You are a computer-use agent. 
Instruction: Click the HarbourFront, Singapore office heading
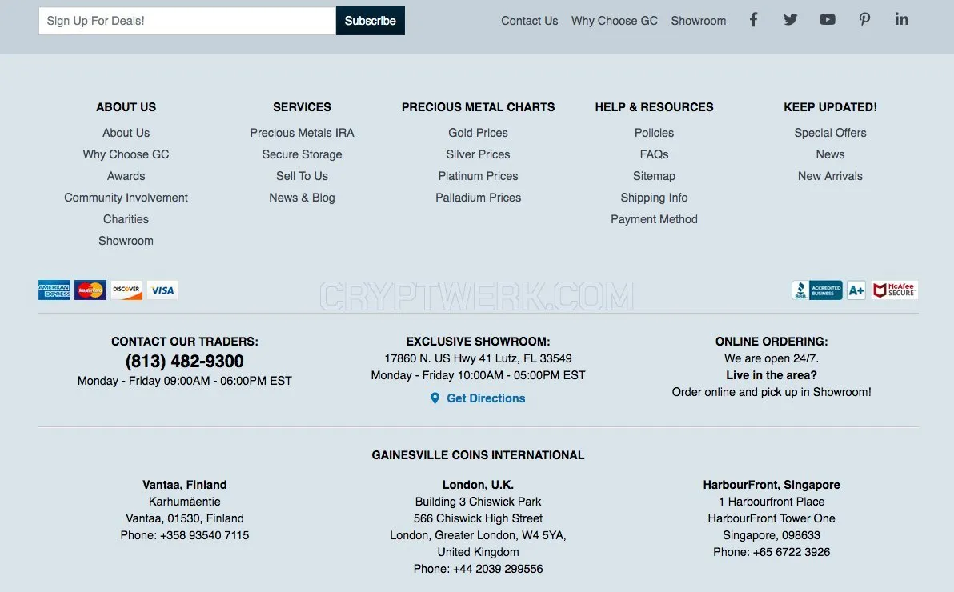[772, 485]
